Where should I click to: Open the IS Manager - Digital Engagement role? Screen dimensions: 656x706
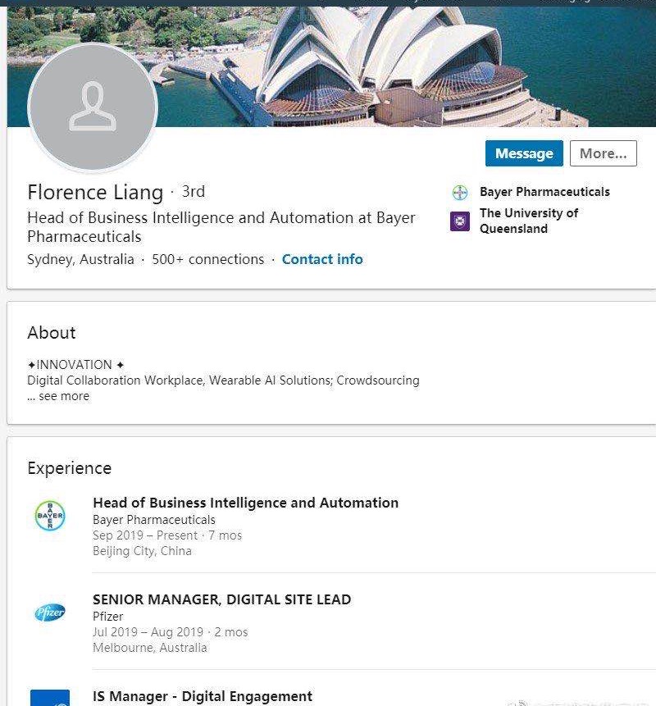pyautogui.click(x=203, y=696)
